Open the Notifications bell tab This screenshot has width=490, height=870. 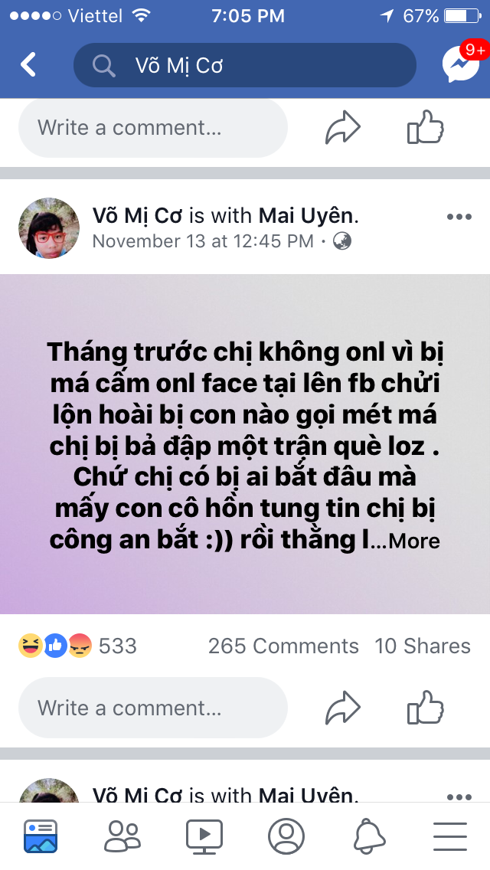[370, 836]
